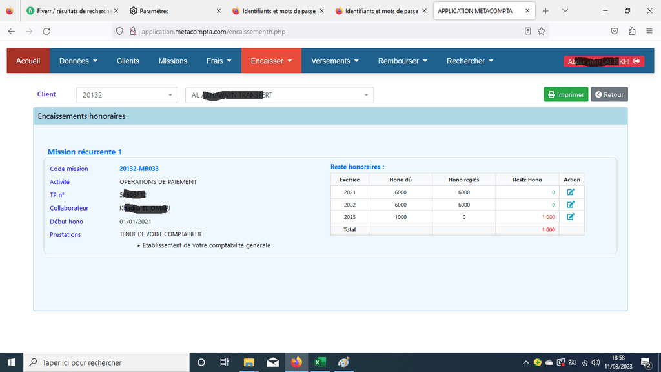Click the Retour button
The image size is (661, 372).
click(609, 94)
